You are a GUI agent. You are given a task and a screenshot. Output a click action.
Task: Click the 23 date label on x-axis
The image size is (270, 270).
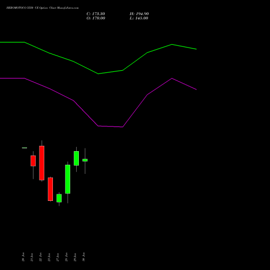pos(49,257)
